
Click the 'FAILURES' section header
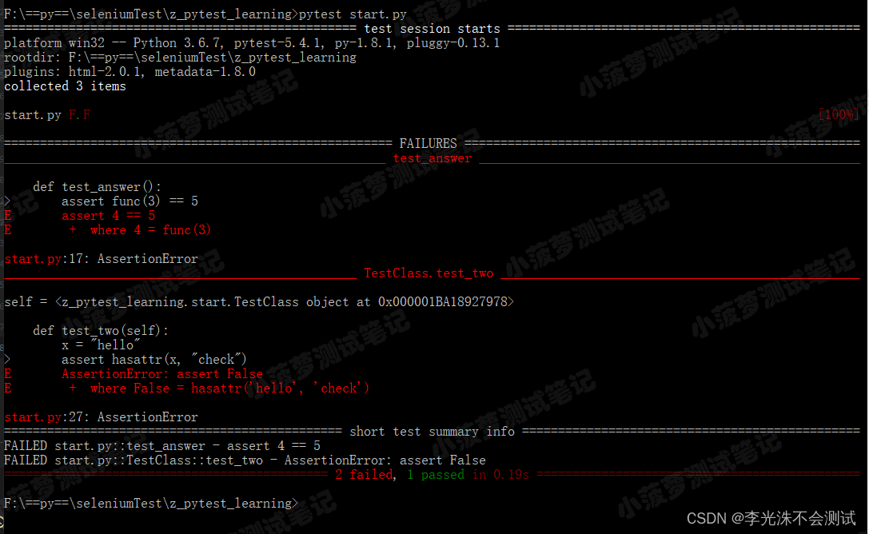click(428, 144)
